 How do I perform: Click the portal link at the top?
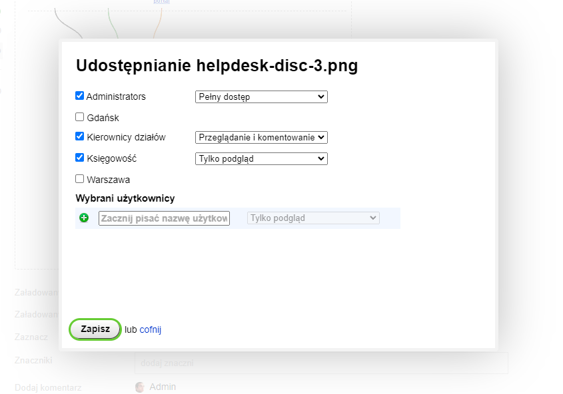click(x=161, y=2)
